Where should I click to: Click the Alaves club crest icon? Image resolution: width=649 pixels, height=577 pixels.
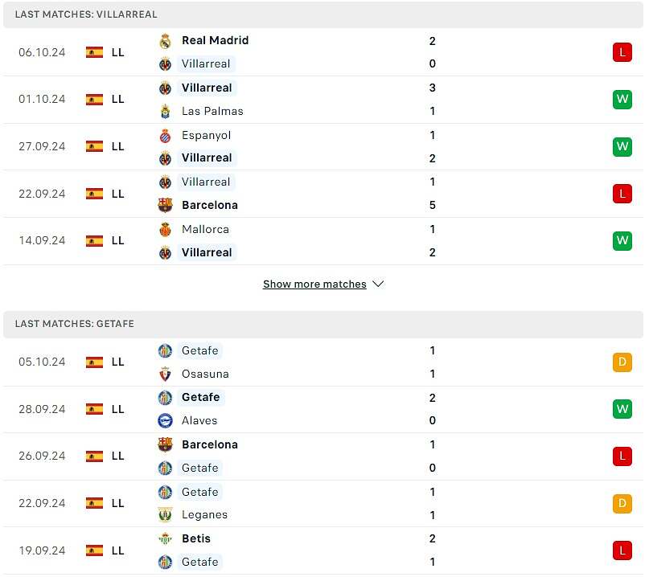pos(165,420)
